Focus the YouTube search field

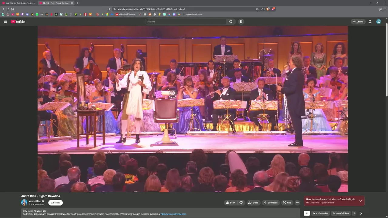pos(185,21)
